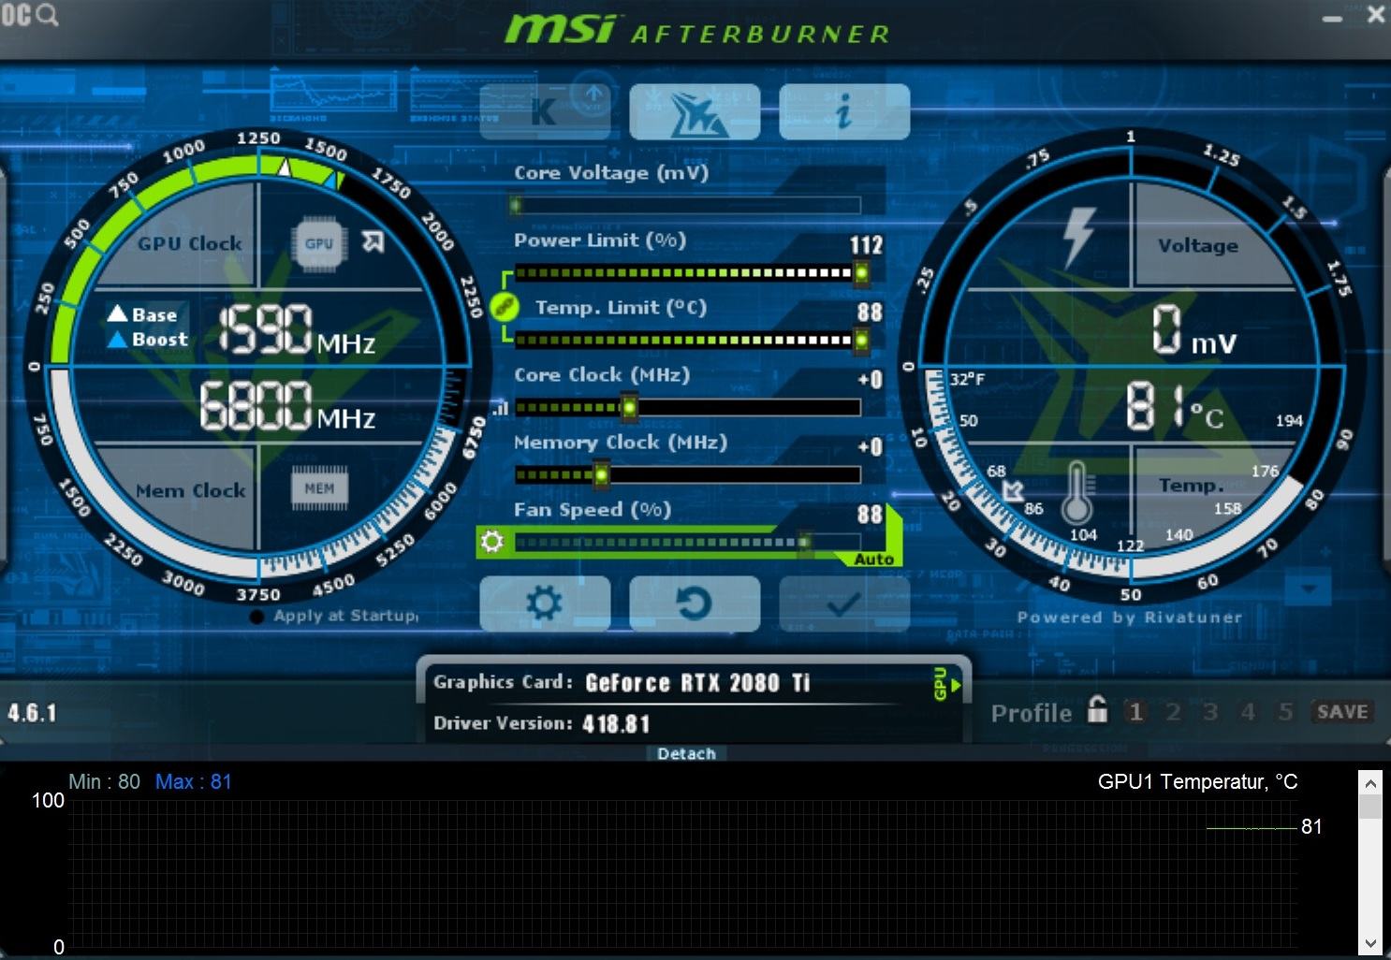Click the Fan Speed slider handle
This screenshot has width=1391, height=960.
pos(803,542)
